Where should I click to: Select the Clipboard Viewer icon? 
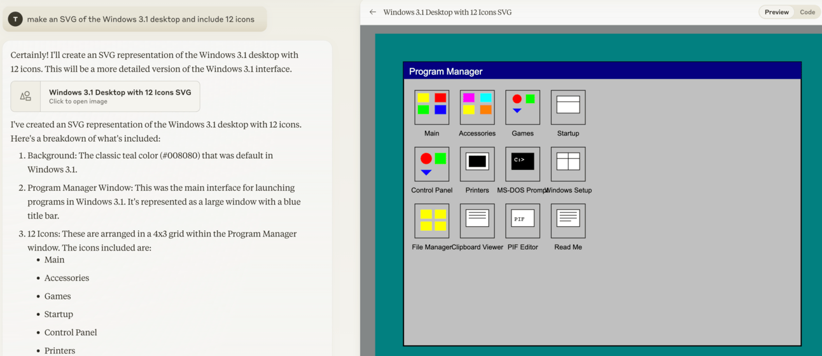(x=477, y=221)
